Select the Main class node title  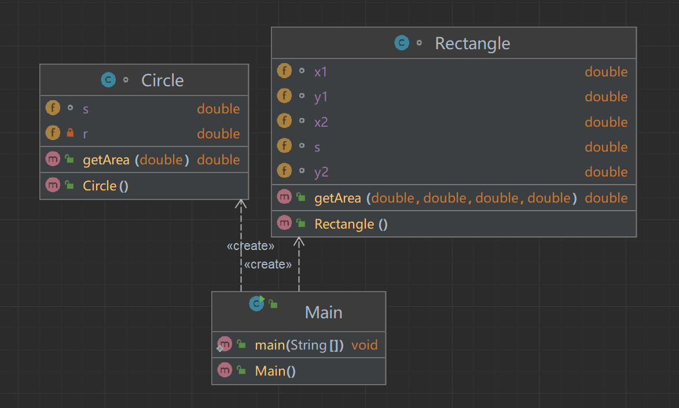[324, 313]
